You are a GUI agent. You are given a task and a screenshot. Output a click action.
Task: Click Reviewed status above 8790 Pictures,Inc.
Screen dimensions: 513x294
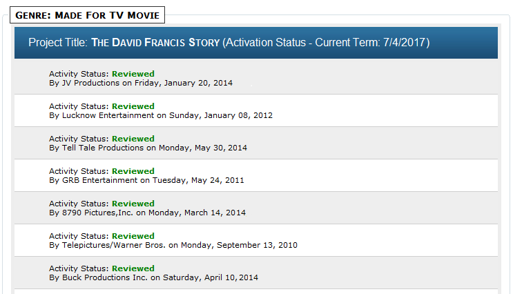coord(133,204)
